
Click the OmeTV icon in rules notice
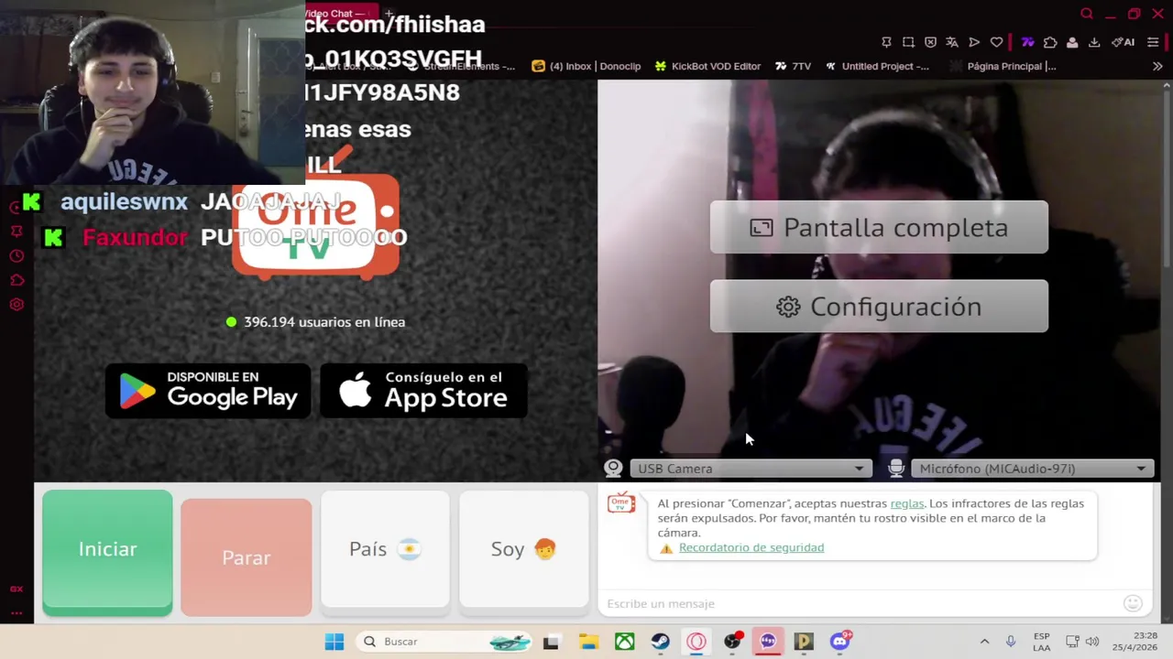[x=621, y=502]
